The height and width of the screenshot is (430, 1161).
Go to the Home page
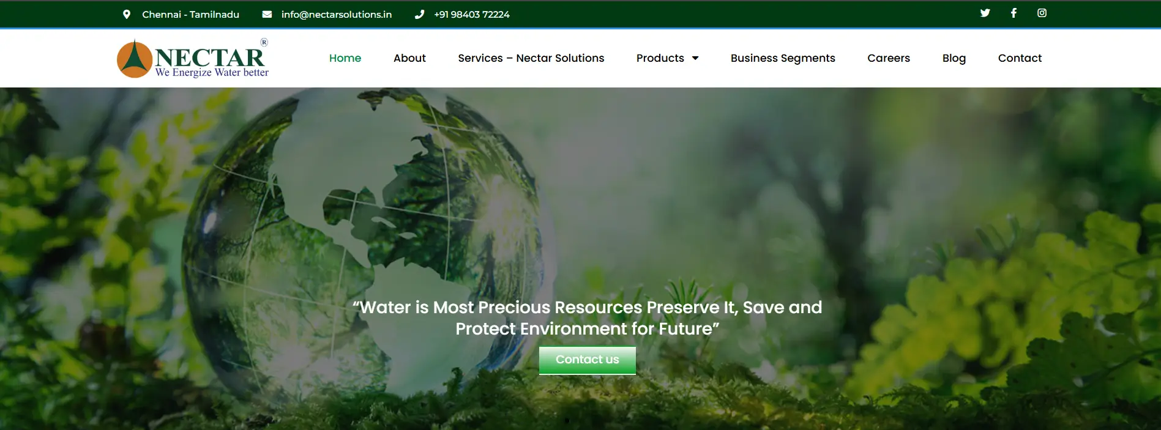[345, 58]
